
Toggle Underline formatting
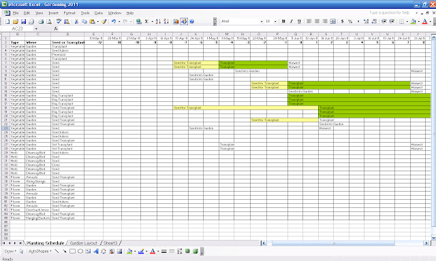coord(299,21)
